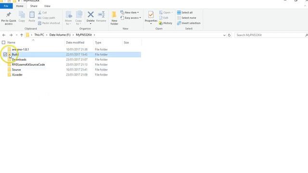Sort by Name column header

click(11, 42)
